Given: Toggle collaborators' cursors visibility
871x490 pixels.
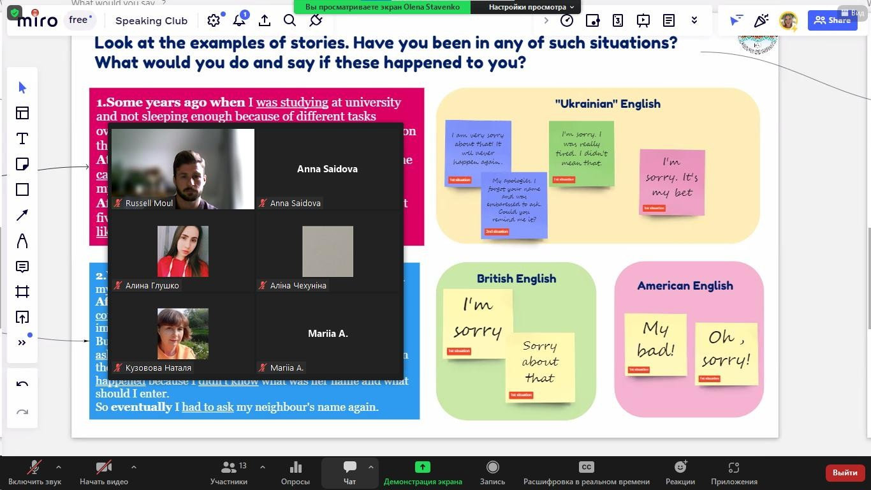Looking at the screenshot, I should (736, 20).
